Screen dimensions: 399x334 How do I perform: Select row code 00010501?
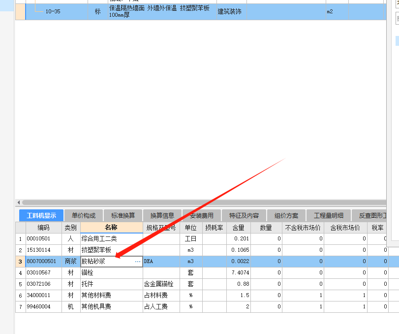[43, 239]
